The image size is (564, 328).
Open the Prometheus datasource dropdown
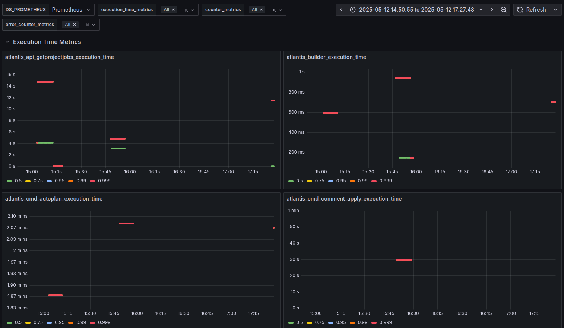point(71,10)
